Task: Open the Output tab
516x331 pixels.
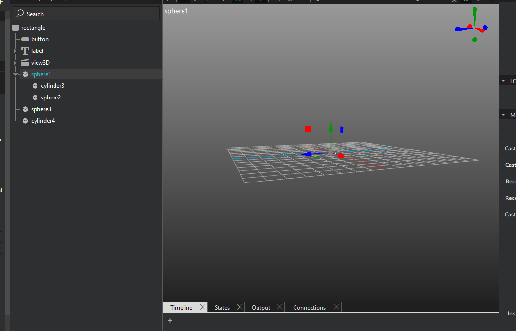Action: [260, 308]
